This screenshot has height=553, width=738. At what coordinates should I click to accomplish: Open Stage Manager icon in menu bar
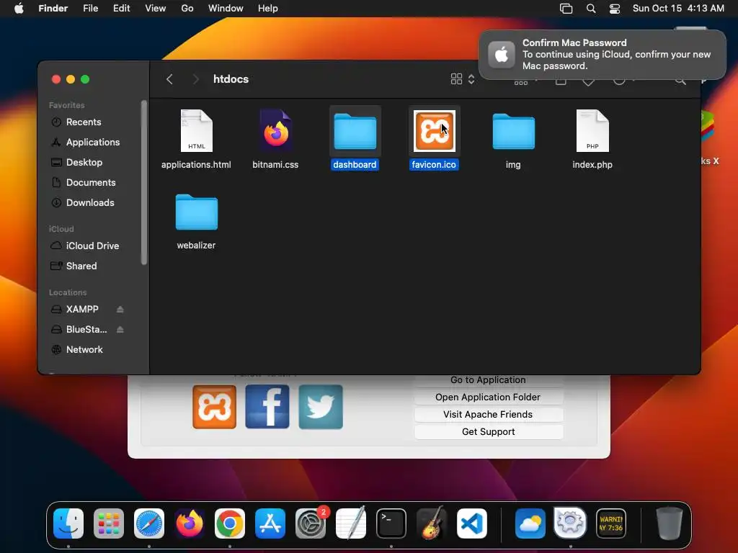(x=566, y=9)
